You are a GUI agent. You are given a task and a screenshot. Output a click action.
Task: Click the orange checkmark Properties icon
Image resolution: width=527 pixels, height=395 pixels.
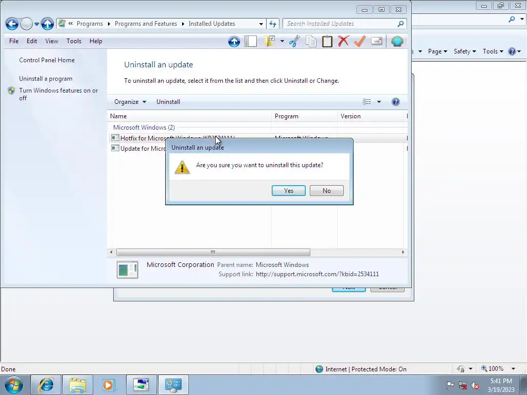(x=360, y=41)
